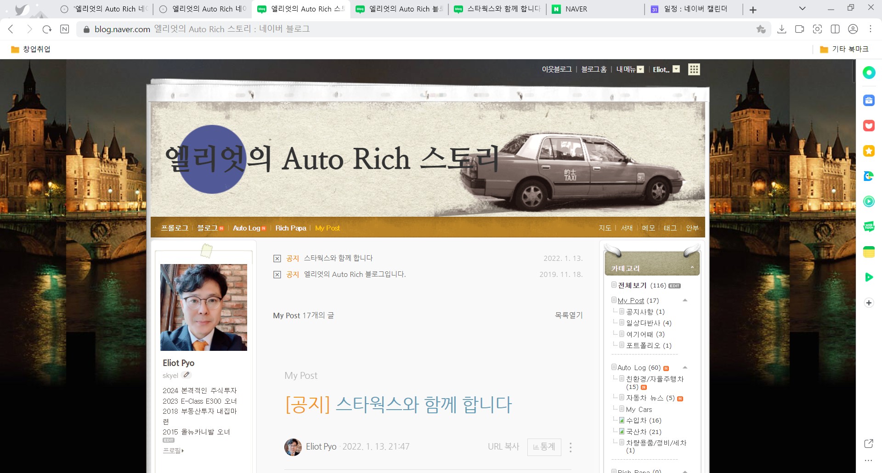The height and width of the screenshot is (473, 882).
Task: Open the Naver apps grid icon
Action: (x=694, y=69)
